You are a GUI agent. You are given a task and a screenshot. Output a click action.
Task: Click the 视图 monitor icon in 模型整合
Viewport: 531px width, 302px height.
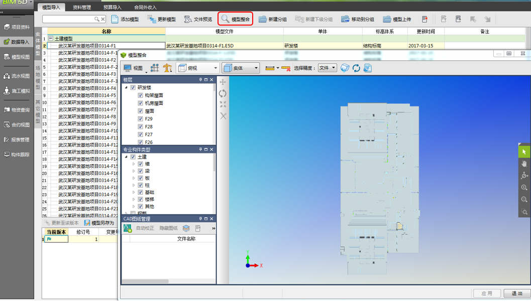point(128,68)
